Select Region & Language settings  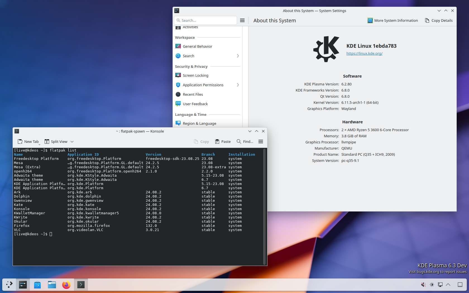click(x=199, y=123)
